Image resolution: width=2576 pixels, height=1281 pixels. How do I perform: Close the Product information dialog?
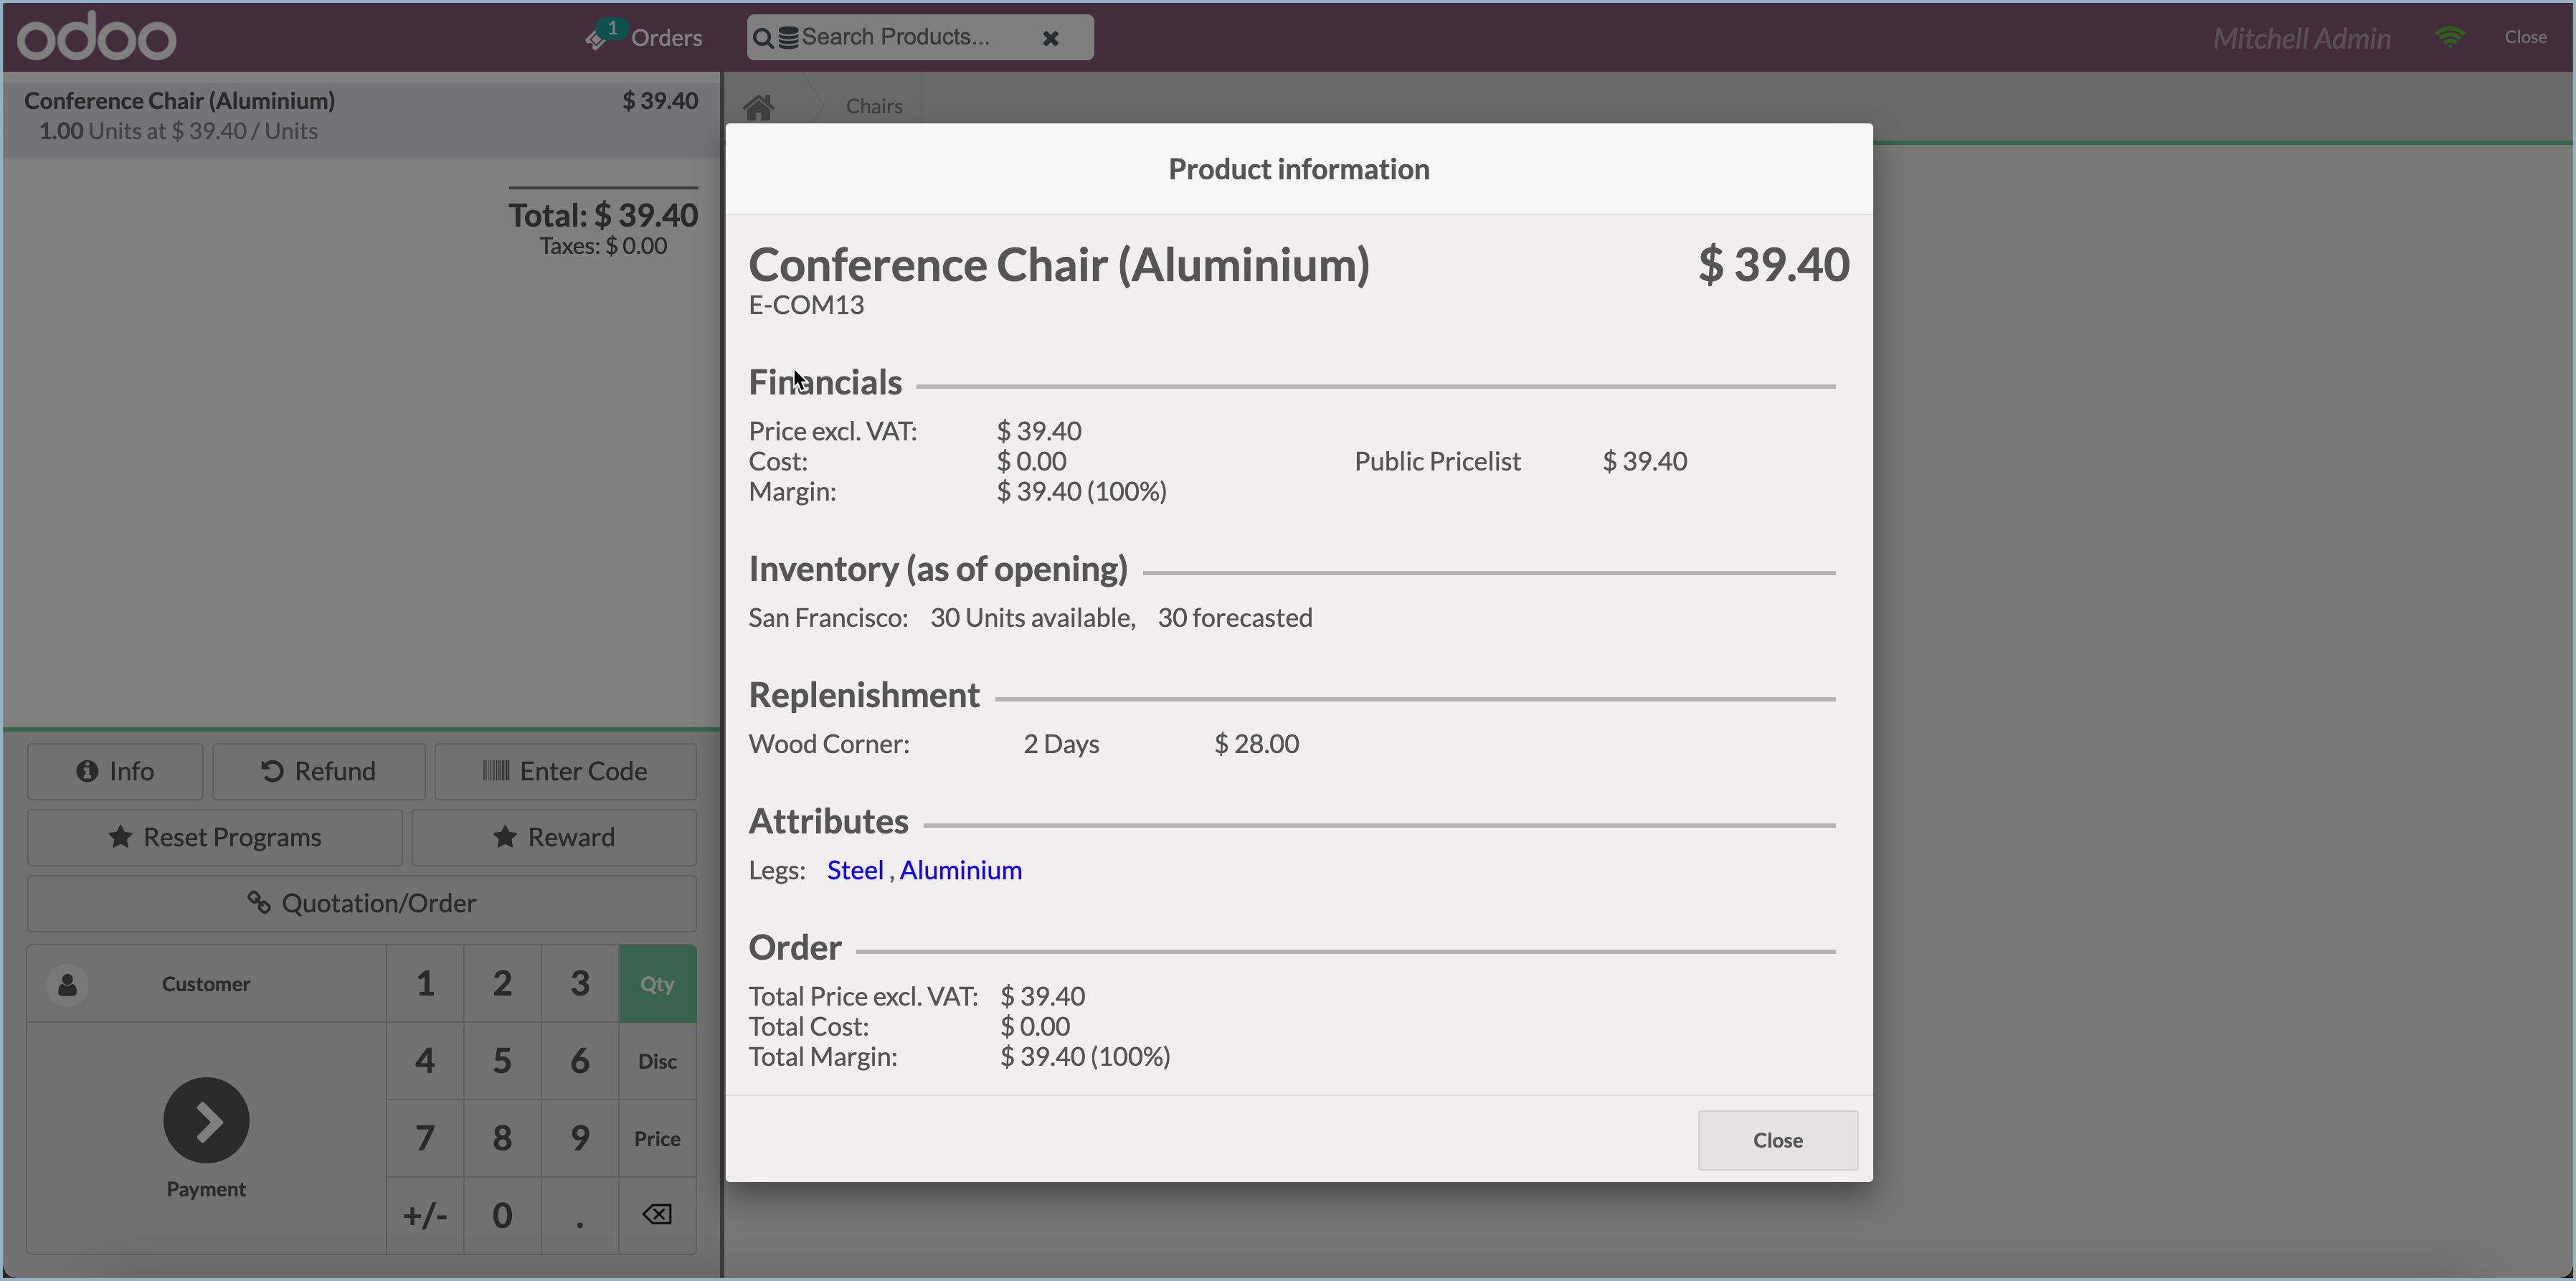coord(1777,1140)
